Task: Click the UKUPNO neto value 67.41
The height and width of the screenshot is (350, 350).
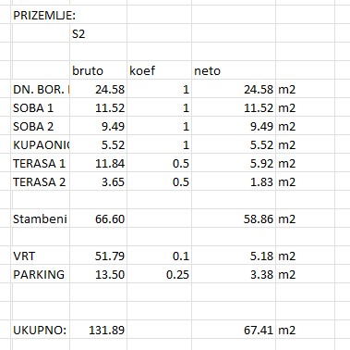Action: click(234, 330)
